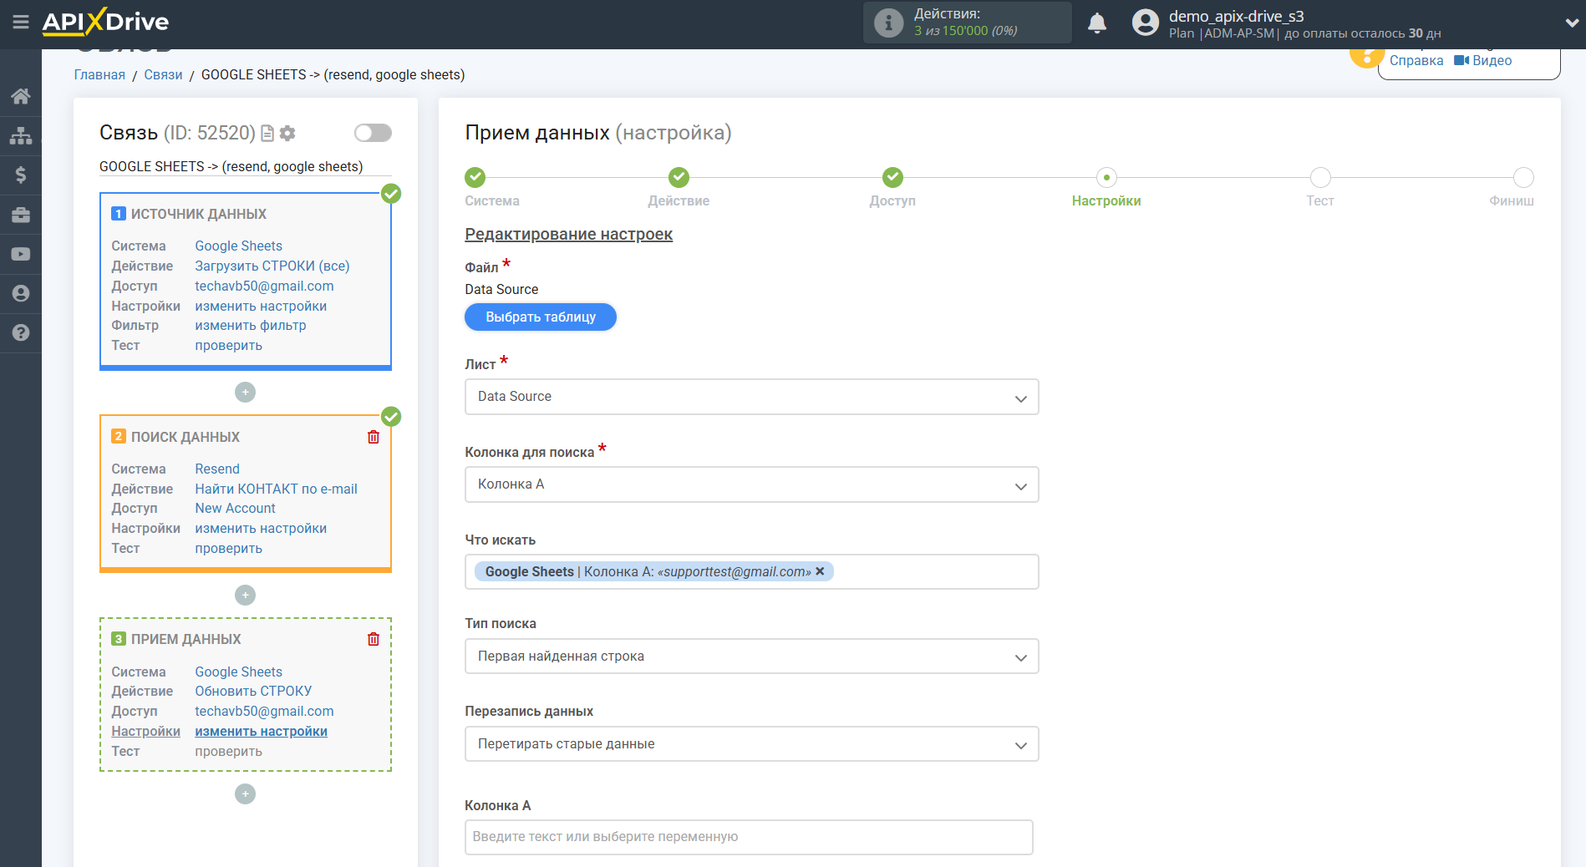
Task: Open connection settings gear icon
Action: (287, 134)
